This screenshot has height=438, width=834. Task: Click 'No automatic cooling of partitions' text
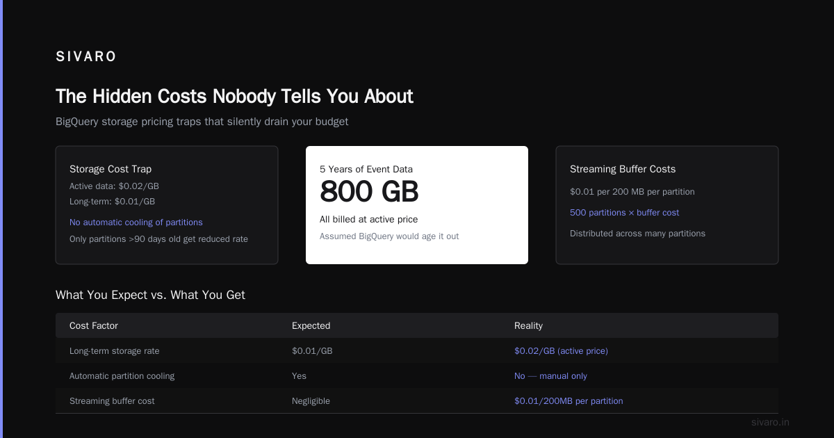pos(136,222)
